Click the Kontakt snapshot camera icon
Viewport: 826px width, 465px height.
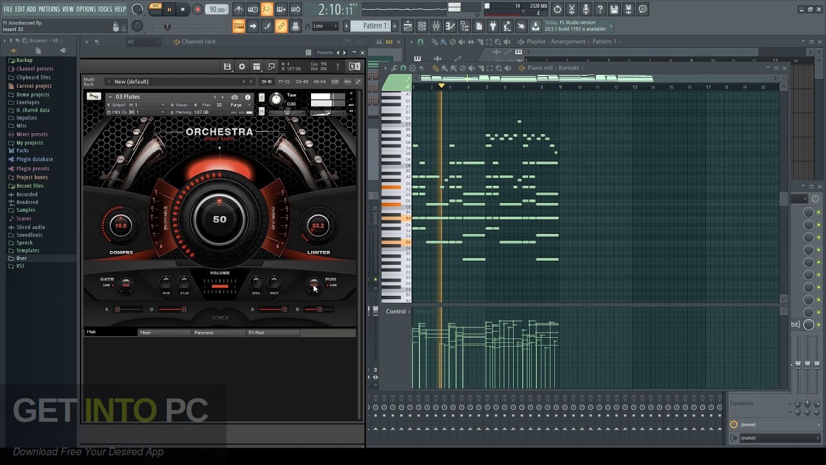(235, 97)
